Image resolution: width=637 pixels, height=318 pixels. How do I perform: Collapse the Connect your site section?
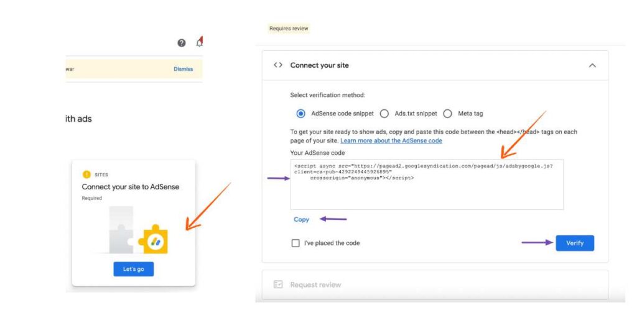point(592,65)
